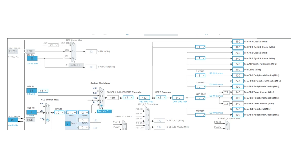Open the D1PPRE /2 dropdown
The height and width of the screenshot is (164, 291).
pos(200,75)
